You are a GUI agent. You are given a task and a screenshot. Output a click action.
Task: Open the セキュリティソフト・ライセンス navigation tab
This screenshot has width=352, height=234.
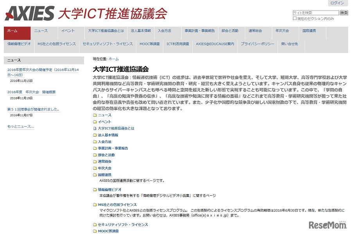108,46
